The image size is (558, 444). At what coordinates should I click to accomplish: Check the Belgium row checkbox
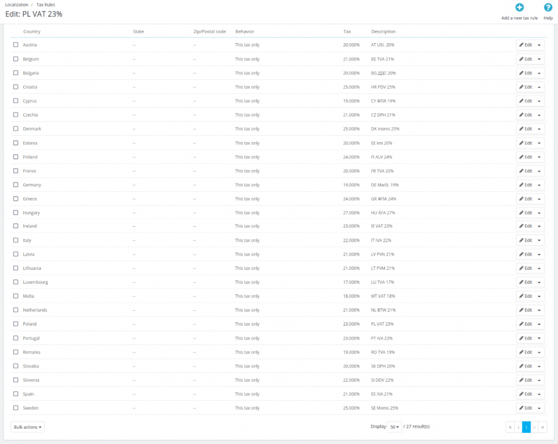tap(16, 59)
